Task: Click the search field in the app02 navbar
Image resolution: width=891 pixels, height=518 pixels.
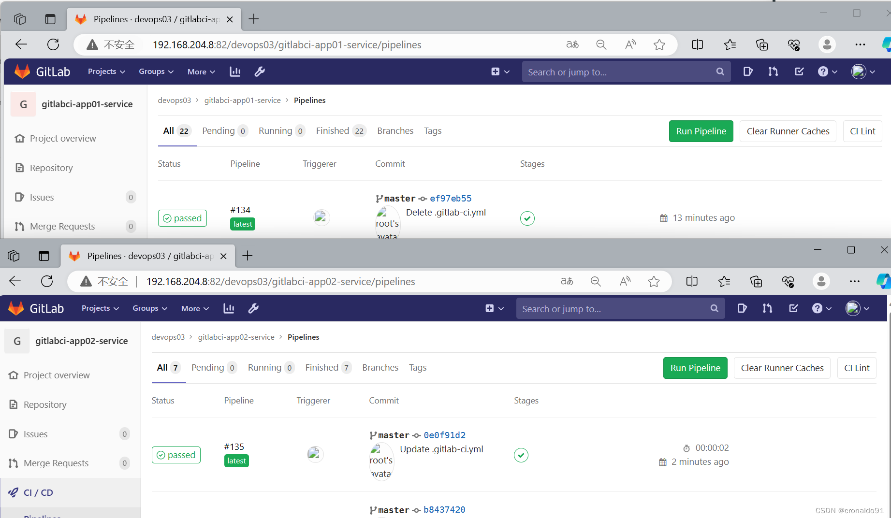Action: click(620, 308)
